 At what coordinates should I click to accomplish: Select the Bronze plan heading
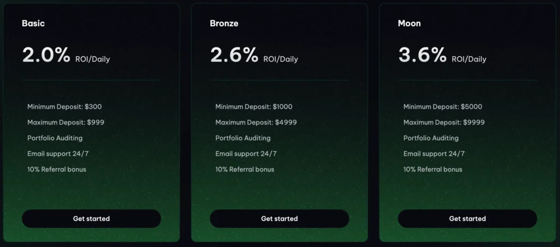(x=224, y=23)
